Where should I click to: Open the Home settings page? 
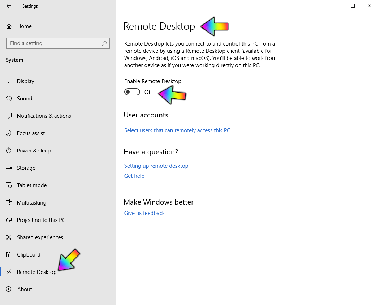pyautogui.click(x=57, y=26)
